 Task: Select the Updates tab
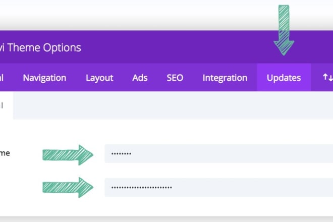[x=284, y=78]
